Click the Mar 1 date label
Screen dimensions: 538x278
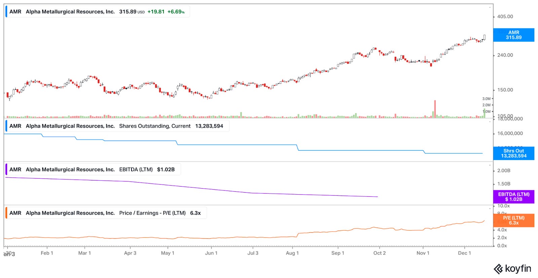84,253
